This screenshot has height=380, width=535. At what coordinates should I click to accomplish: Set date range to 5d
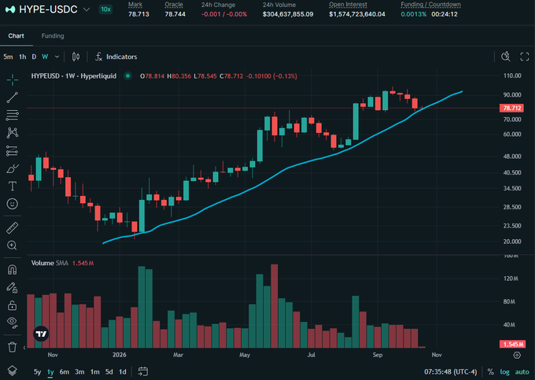[x=109, y=372]
